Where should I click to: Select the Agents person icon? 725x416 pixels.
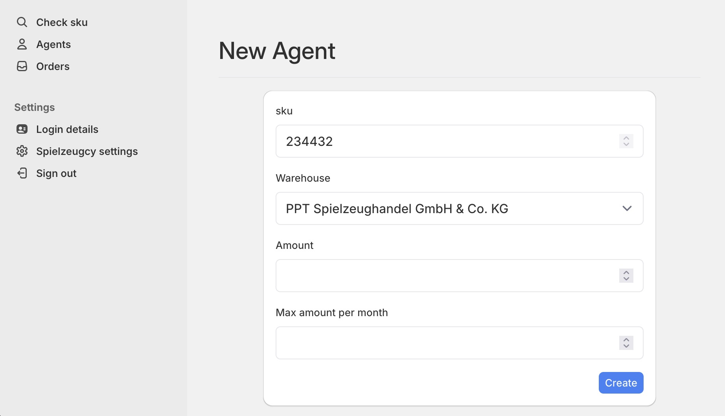point(22,44)
